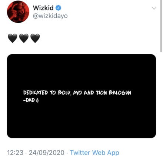Click the middle black heart emoji

pos(24,38)
